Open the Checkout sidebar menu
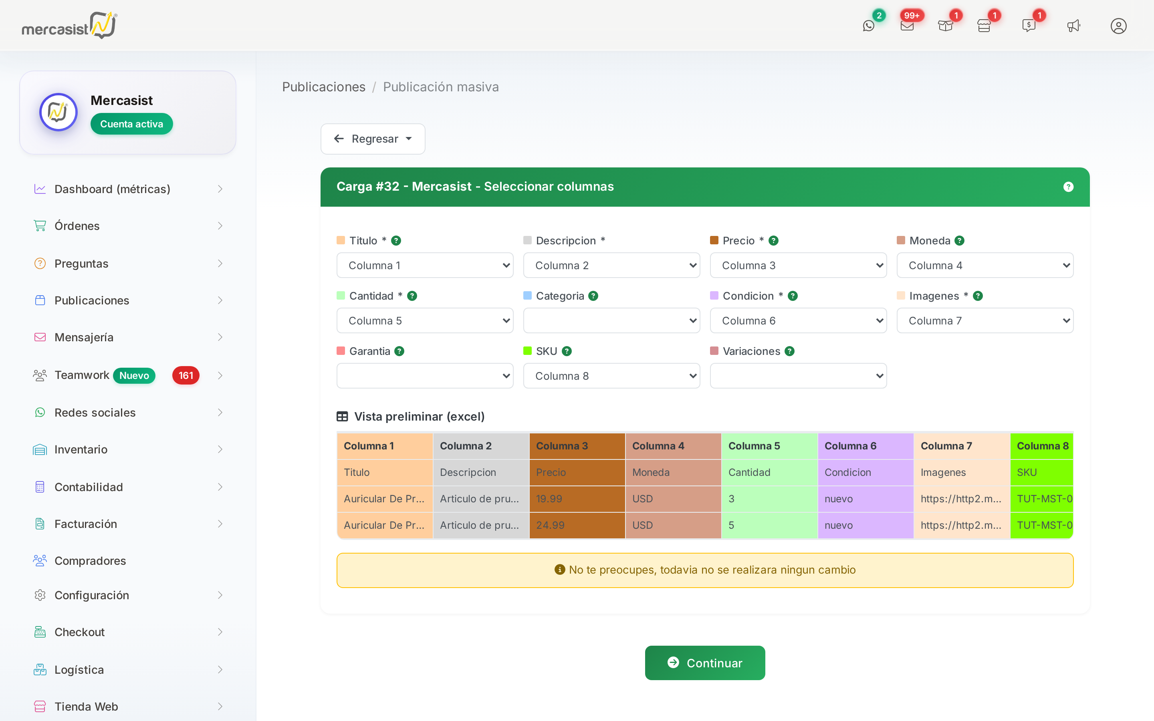The image size is (1154, 721). [x=128, y=632]
